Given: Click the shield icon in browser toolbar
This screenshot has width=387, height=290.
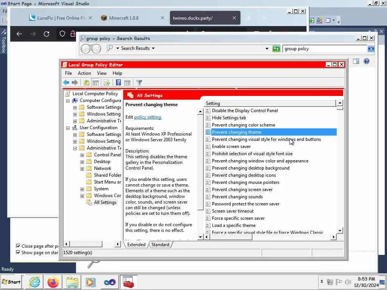Looking at the screenshot, I should pos(62,34).
